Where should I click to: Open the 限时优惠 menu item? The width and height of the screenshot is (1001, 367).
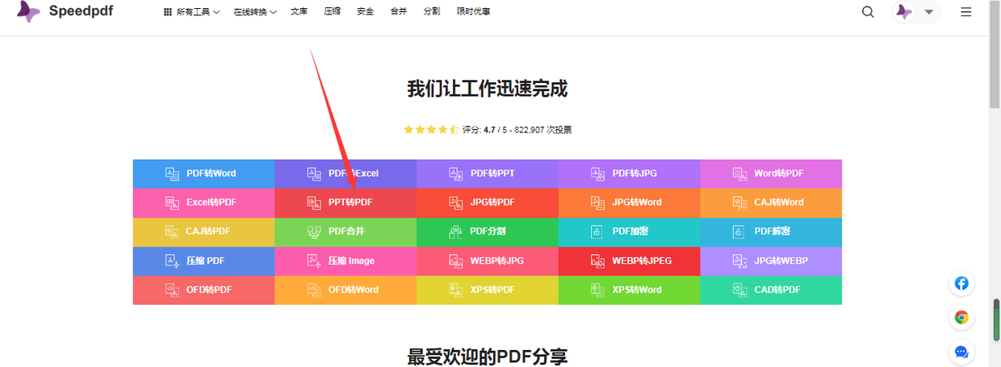coord(473,12)
